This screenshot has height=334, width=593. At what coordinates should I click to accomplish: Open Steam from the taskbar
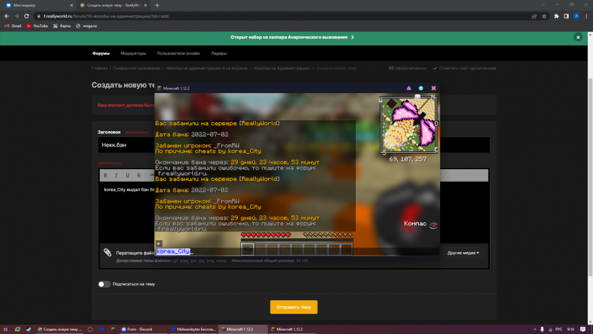28,329
